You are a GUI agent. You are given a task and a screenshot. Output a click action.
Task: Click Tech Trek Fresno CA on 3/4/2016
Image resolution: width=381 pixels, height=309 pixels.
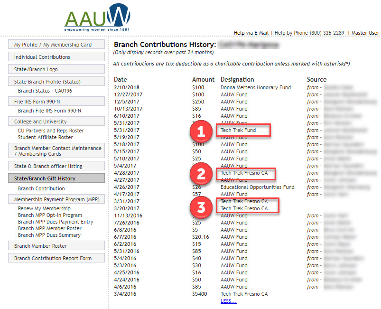tap(244, 294)
